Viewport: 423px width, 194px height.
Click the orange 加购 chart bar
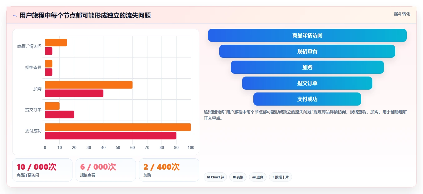[x=89, y=85]
